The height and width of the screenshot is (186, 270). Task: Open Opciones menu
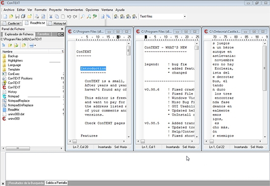(x=92, y=10)
